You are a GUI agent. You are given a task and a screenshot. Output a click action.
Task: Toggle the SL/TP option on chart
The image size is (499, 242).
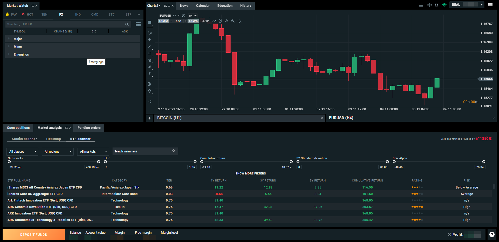tap(205, 21)
